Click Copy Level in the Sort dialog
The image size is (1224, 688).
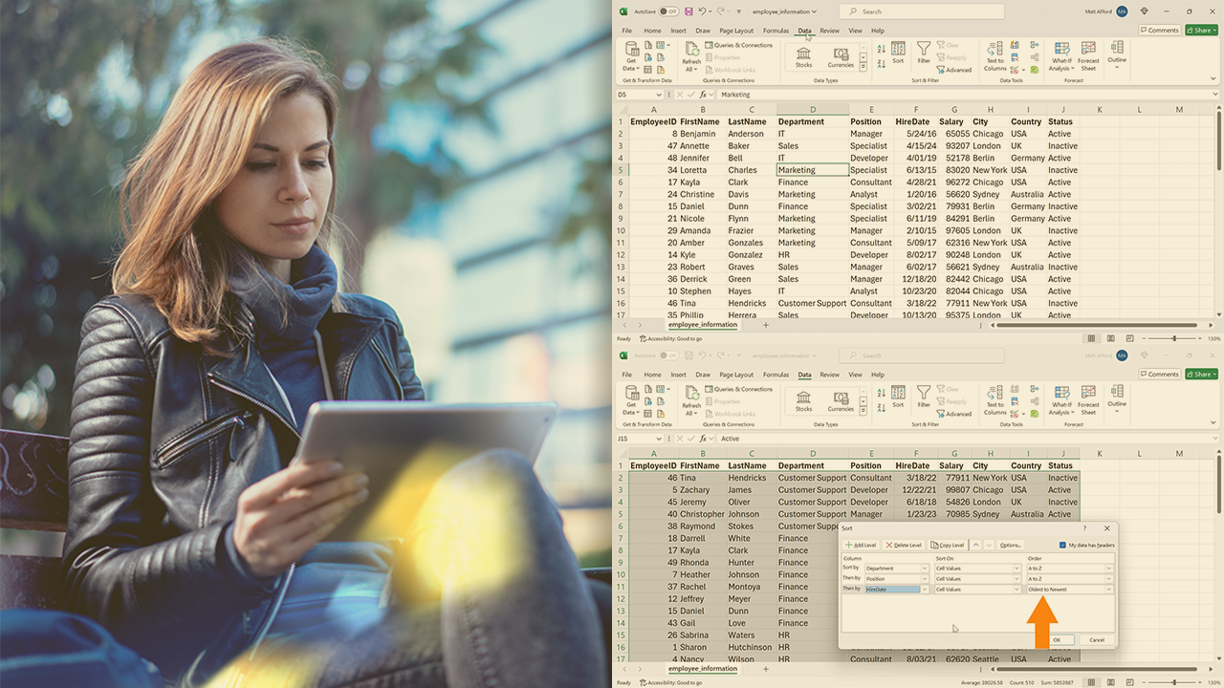[x=948, y=545]
